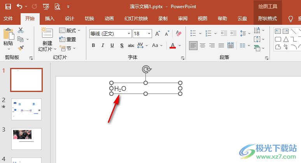The height and width of the screenshot is (163, 301).
Task: Click the 重置 reset button
Action: 68,40
